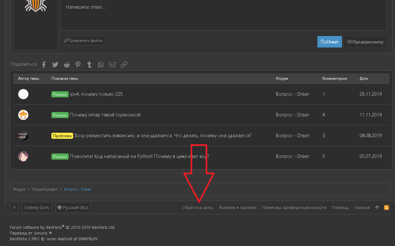395x246 pixels.
Task: Click the Предпросмотр preview button
Action: click(365, 42)
